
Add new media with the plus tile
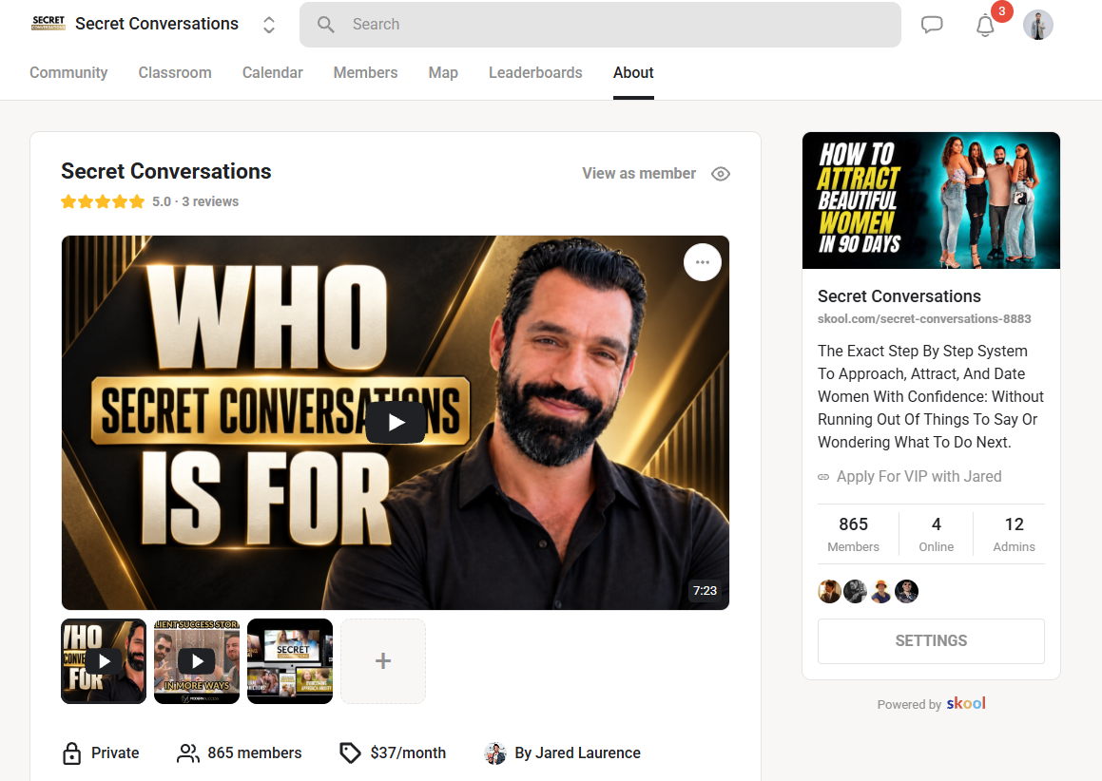pos(383,661)
